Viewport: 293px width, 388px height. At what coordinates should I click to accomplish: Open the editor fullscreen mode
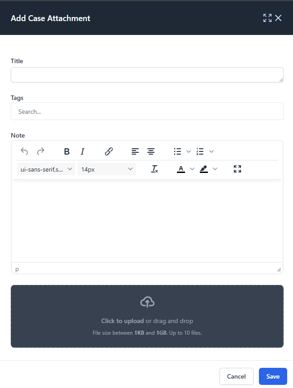coord(237,169)
